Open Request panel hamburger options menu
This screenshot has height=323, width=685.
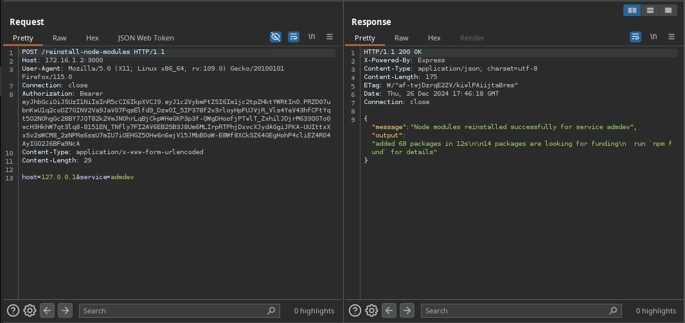(x=330, y=37)
